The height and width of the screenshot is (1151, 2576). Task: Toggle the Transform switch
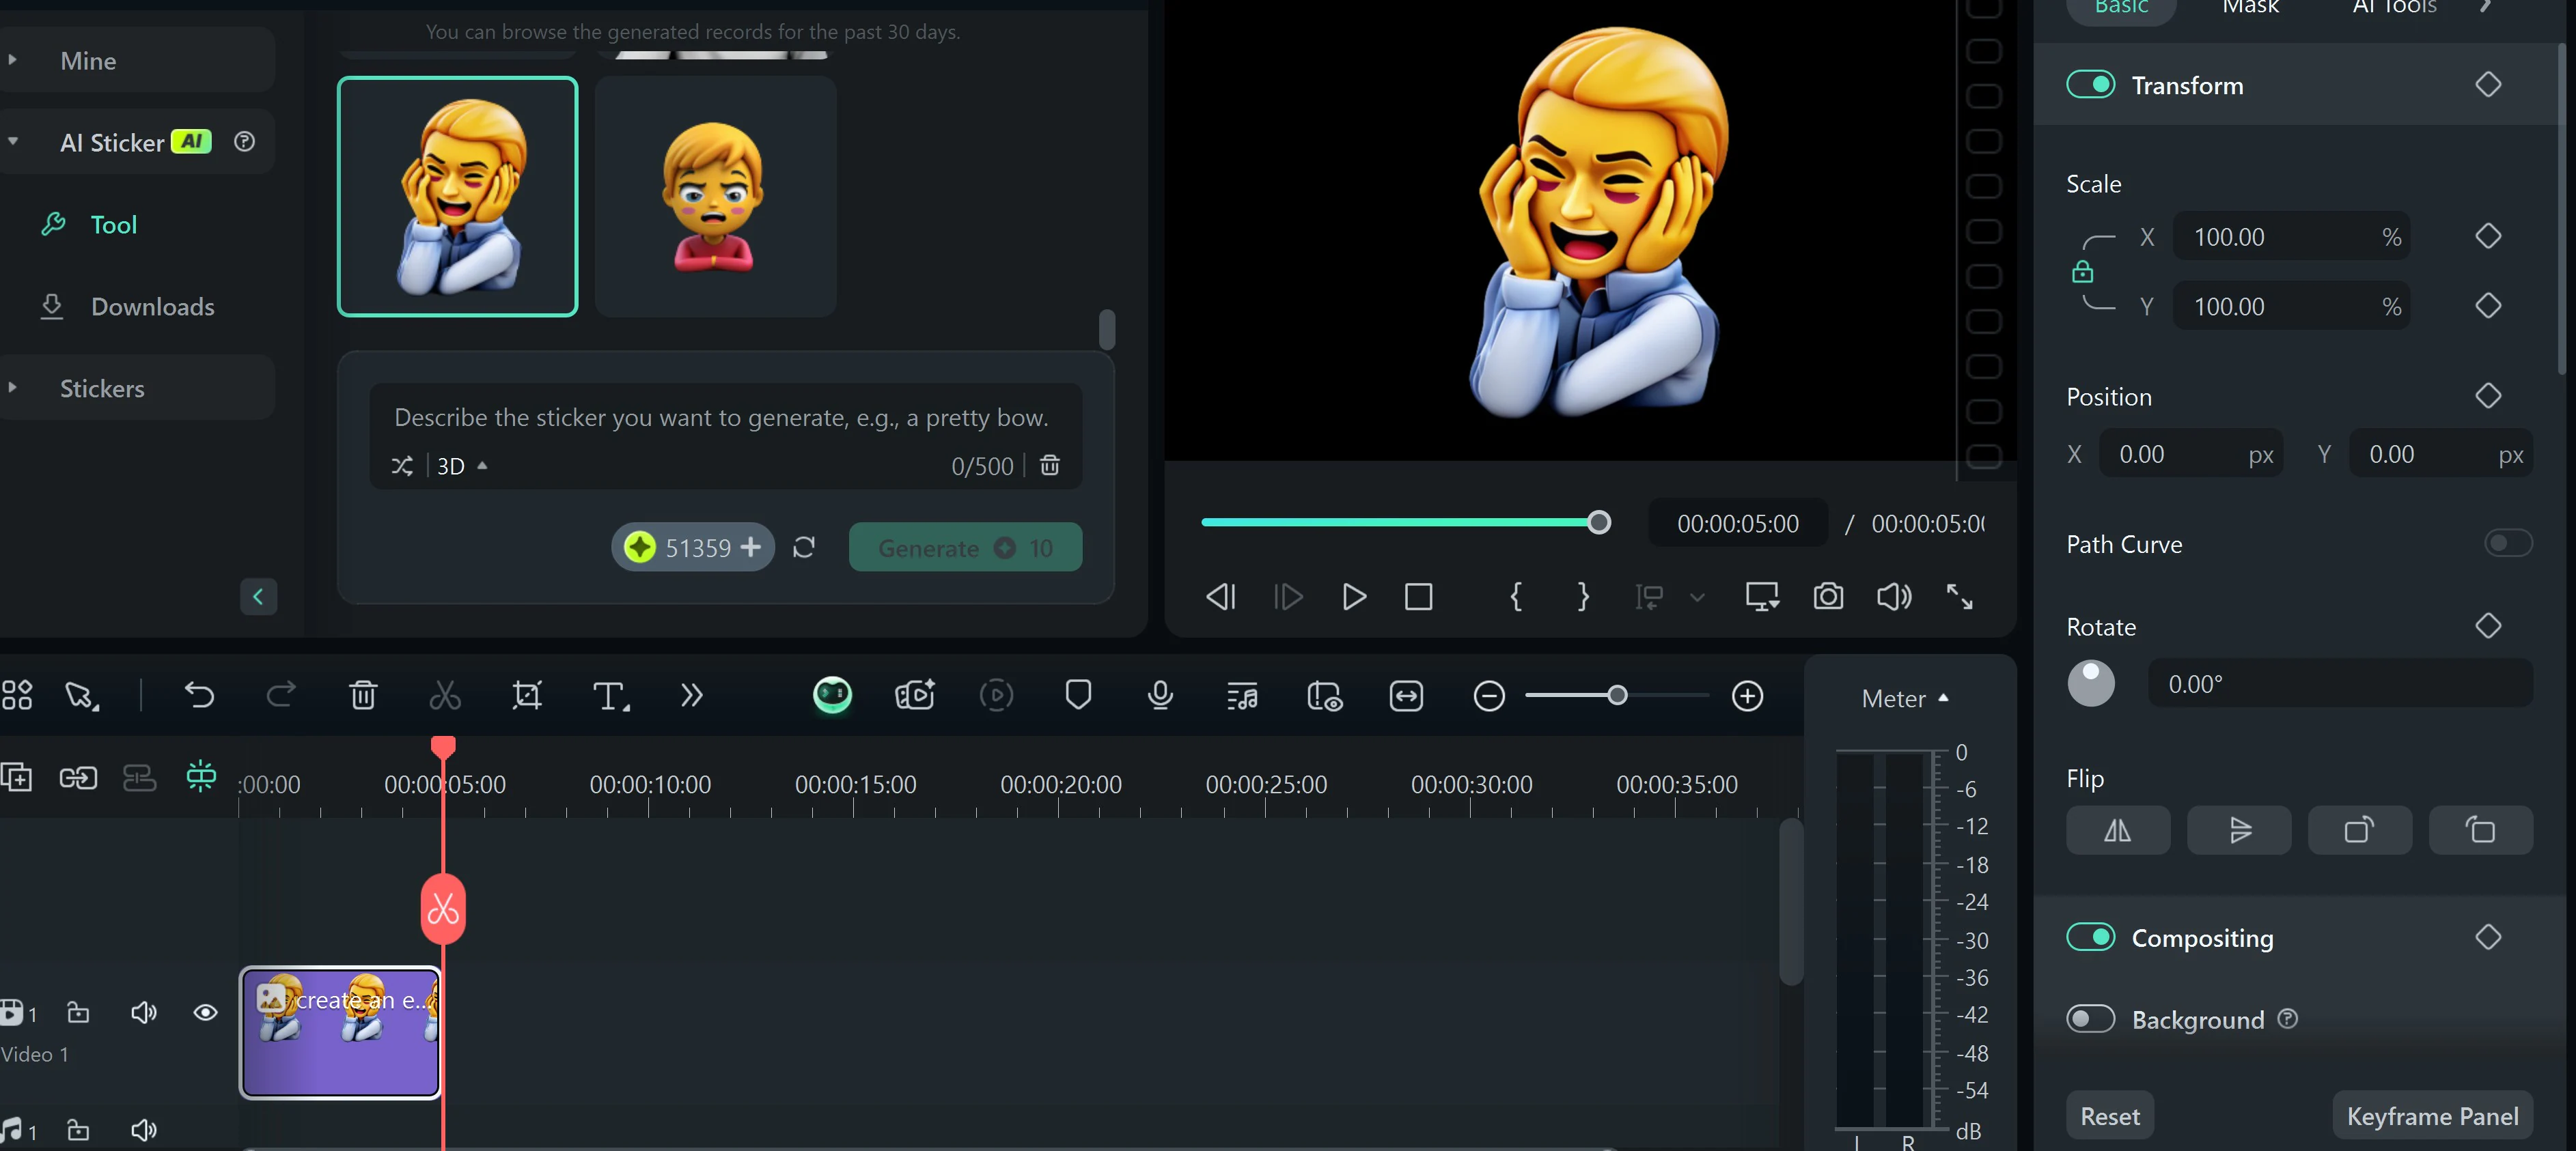pyautogui.click(x=2090, y=85)
